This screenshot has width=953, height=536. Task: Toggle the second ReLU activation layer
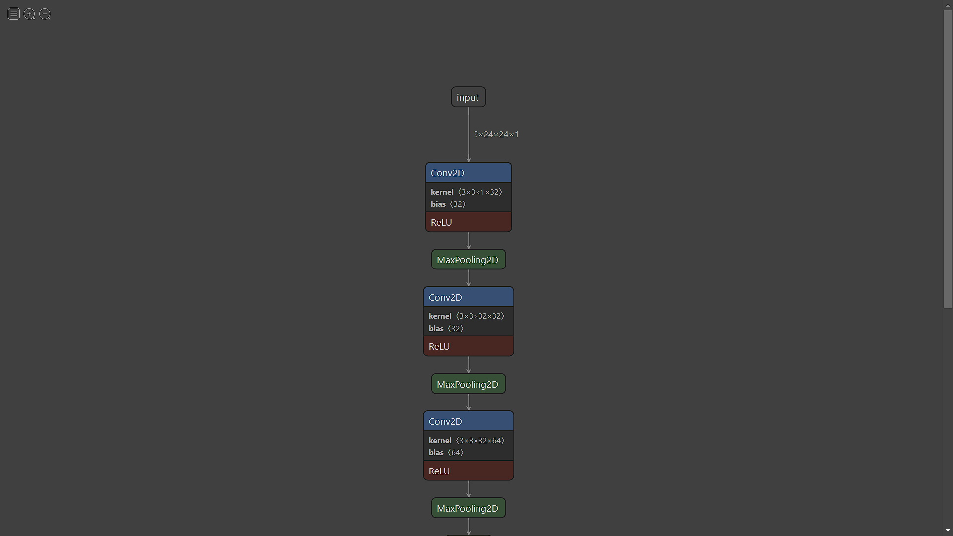(x=468, y=346)
